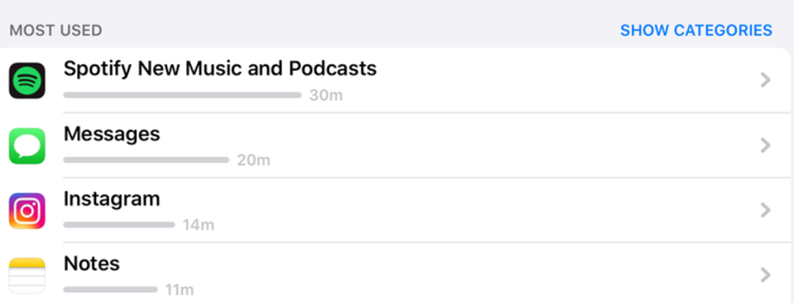Image resolution: width=794 pixels, height=303 pixels.
Task: Select the Spotify New Music and Podcasts title
Action: tap(220, 69)
